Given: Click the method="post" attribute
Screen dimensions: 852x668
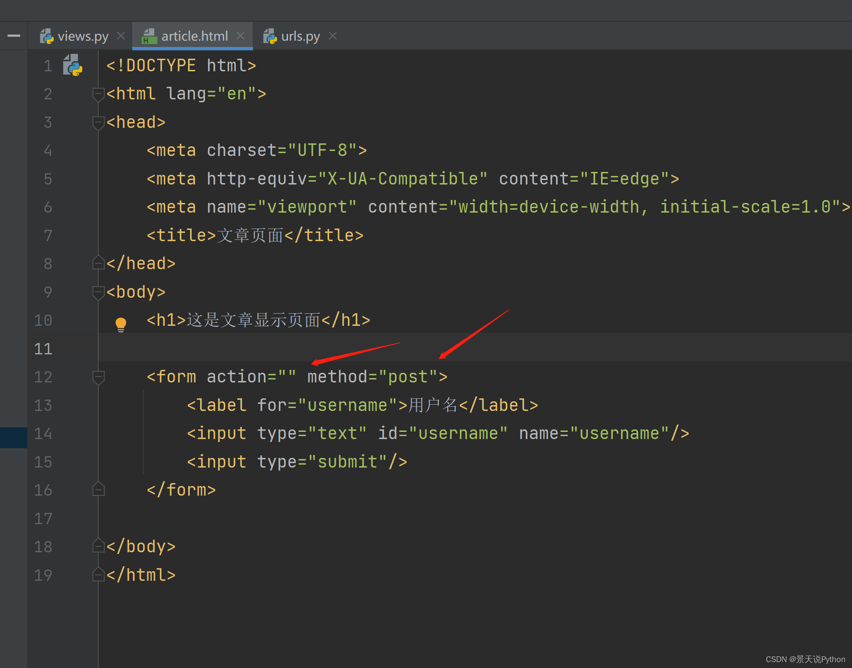Looking at the screenshot, I should [x=372, y=377].
